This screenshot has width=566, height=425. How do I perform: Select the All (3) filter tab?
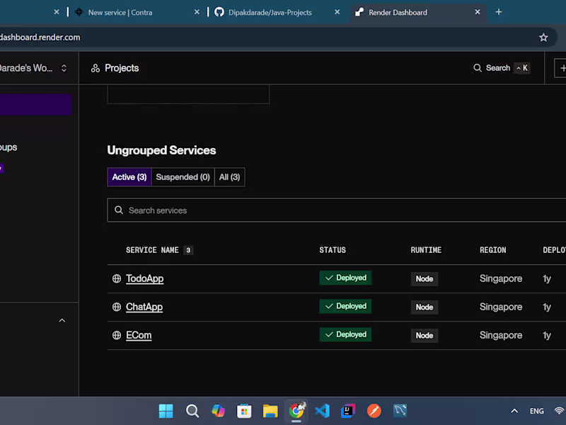tap(229, 177)
